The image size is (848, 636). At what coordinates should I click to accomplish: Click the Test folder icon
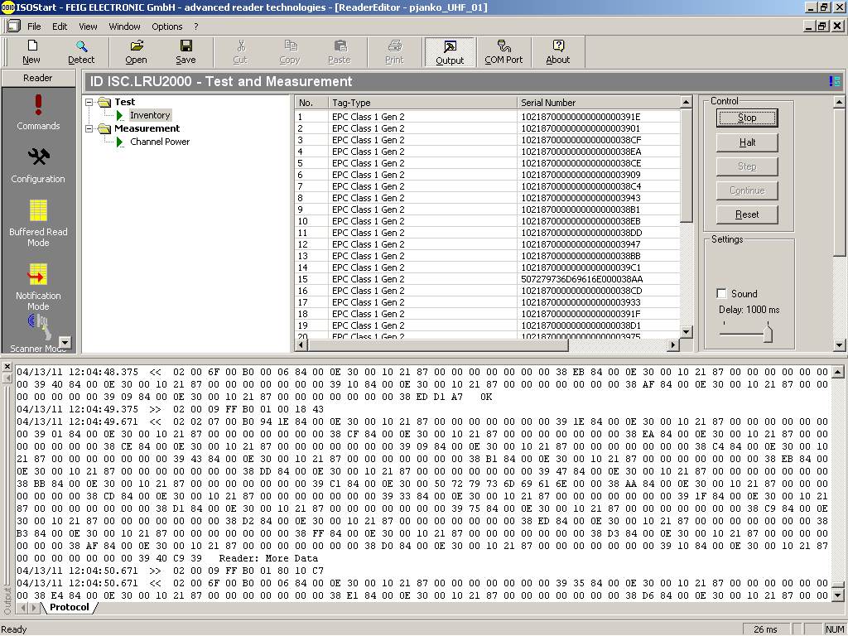click(104, 102)
